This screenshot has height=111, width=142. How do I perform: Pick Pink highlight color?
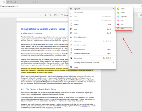[x=124, y=21]
